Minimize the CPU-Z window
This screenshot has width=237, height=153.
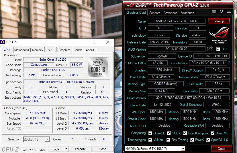82,42
